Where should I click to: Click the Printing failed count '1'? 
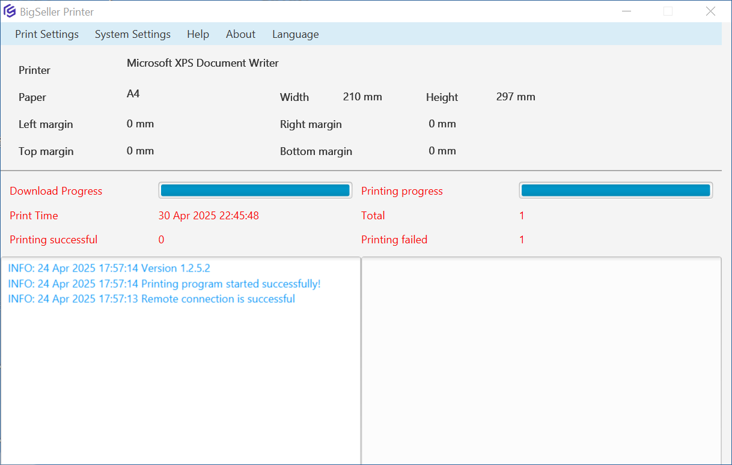[x=522, y=240]
